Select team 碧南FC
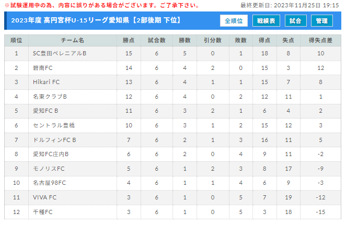This screenshot has width=346, height=225. tap(42, 68)
